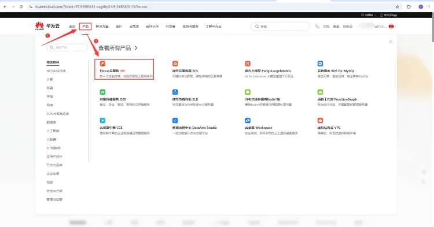The height and width of the screenshot is (227, 434).
Task: Expand the account dropdown arrow in header
Action: click(396, 27)
